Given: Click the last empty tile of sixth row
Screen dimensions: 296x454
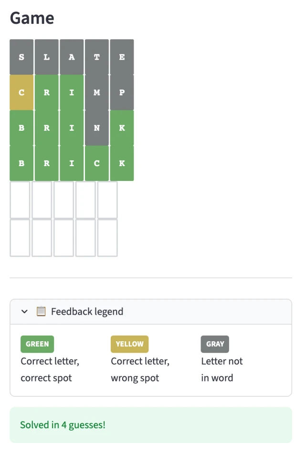Looking at the screenshot, I should coord(107,238).
